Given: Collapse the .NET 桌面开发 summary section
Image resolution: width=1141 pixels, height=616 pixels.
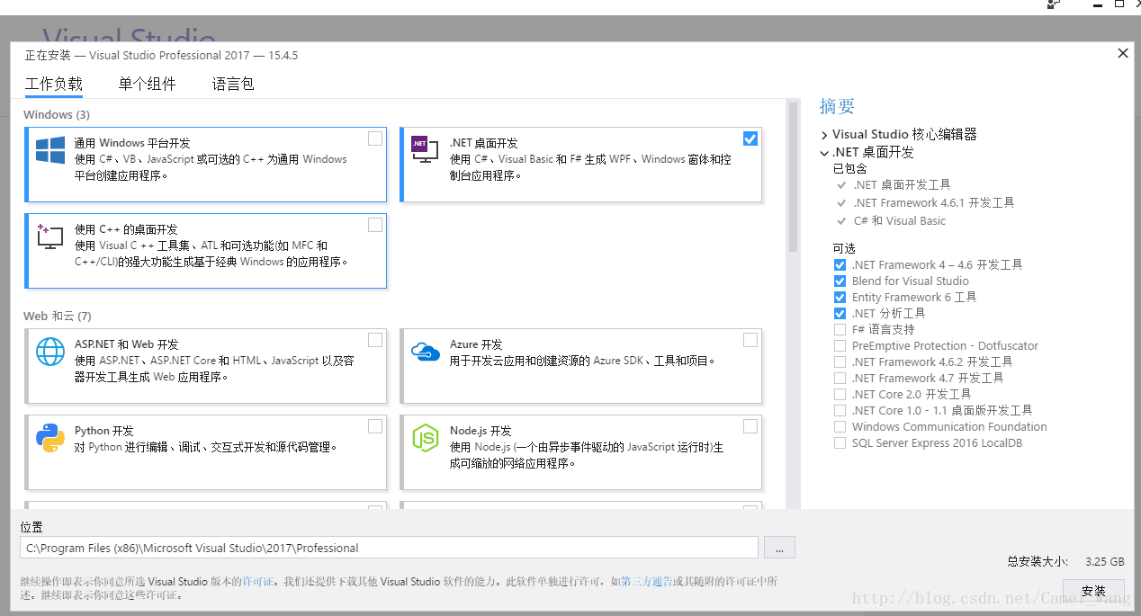Looking at the screenshot, I should coord(824,153).
